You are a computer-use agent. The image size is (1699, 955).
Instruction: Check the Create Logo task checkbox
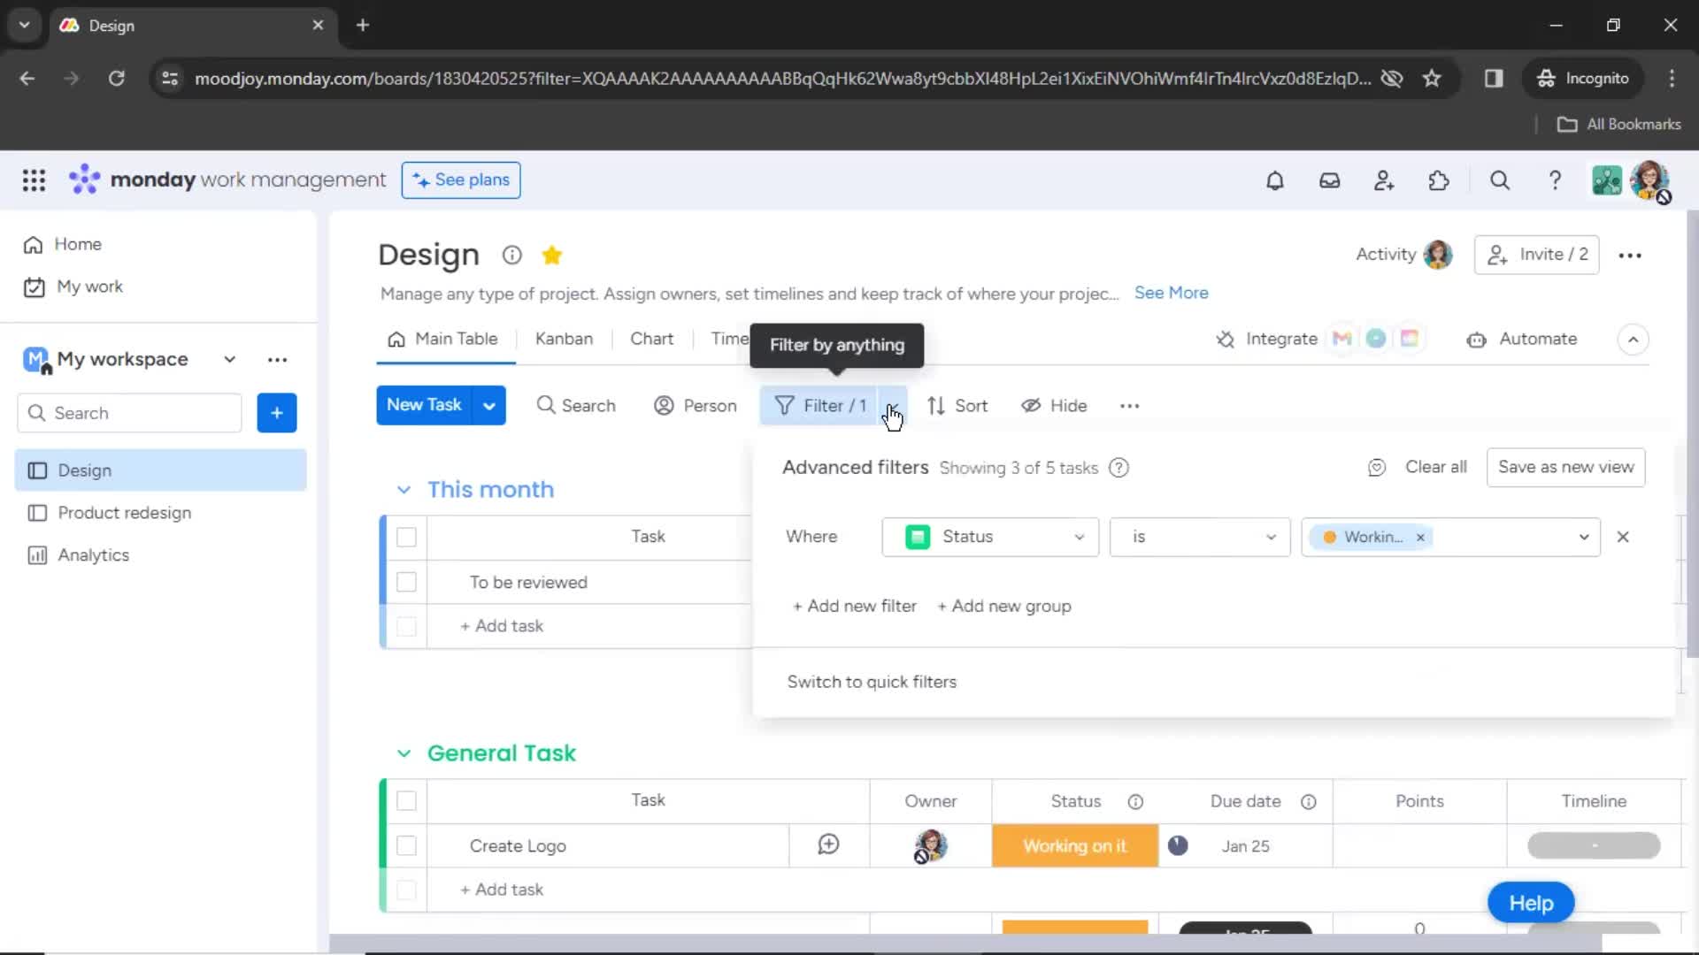point(406,845)
